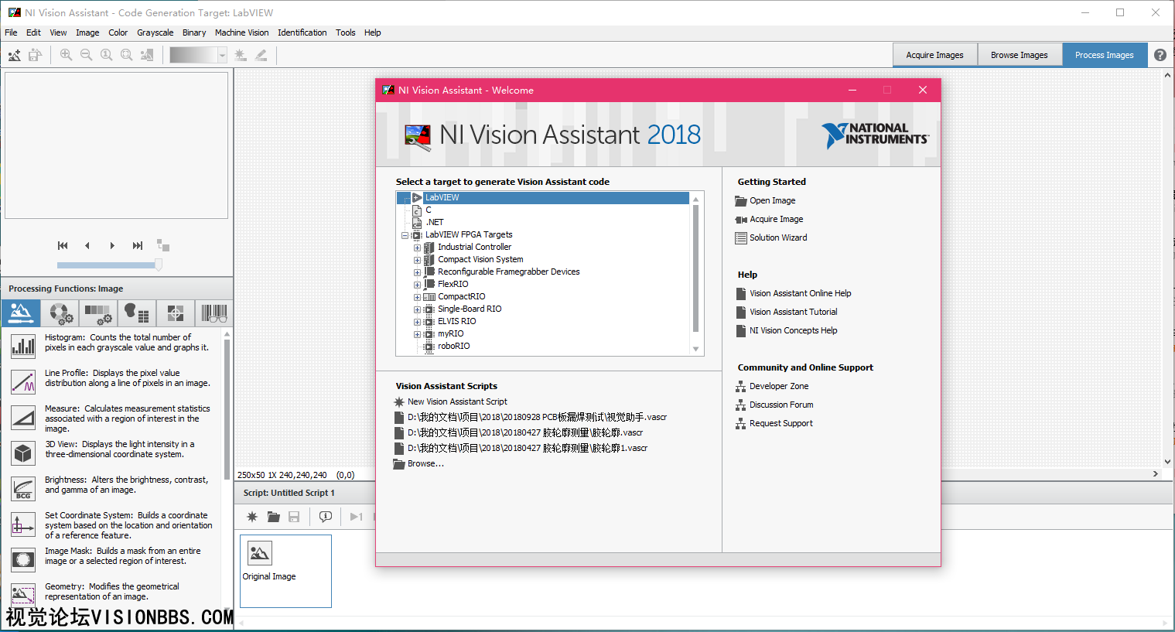Click the Open Image toolbar icon
1175x632 pixels.
point(14,55)
